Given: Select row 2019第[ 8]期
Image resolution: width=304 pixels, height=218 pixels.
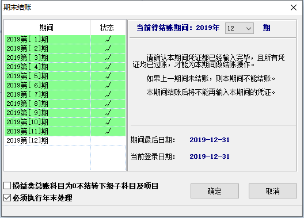Looking at the screenshot, I should pos(65,104).
